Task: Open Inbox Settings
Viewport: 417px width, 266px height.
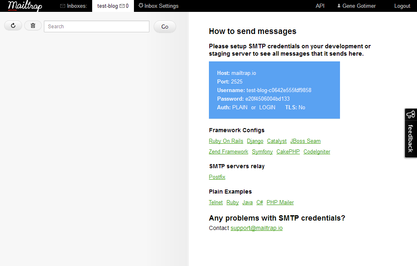Action: (159, 6)
